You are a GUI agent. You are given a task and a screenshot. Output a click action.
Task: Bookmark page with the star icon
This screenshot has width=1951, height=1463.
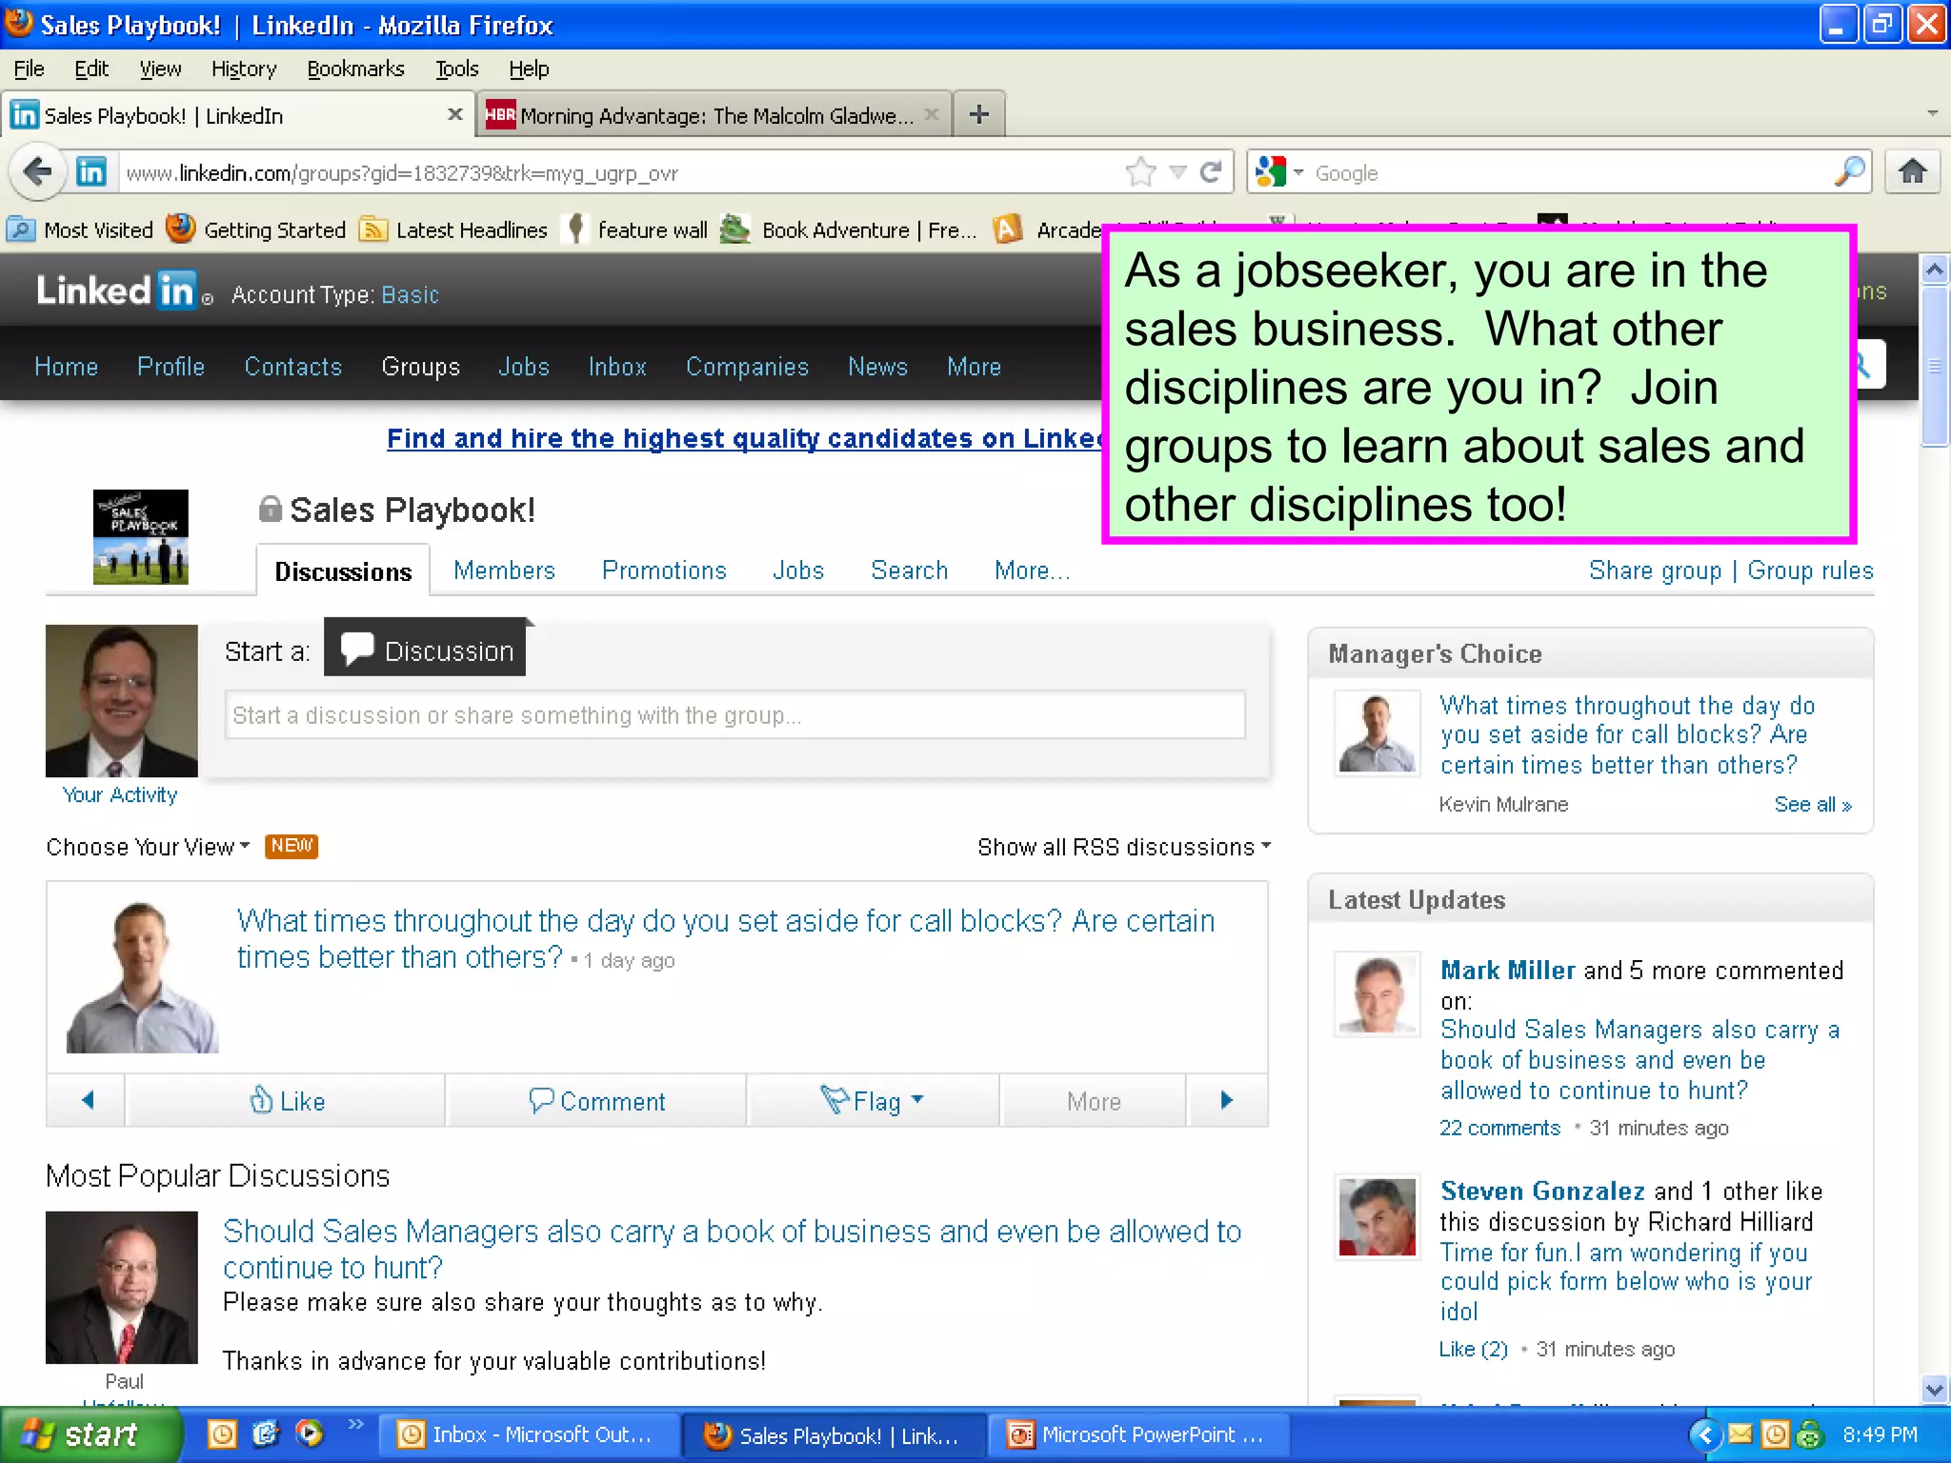pos(1140,172)
